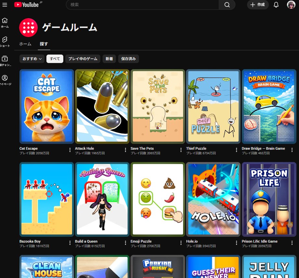Expand the おすすめ sort dropdown
The height and width of the screenshot is (278, 299).
click(x=32, y=59)
